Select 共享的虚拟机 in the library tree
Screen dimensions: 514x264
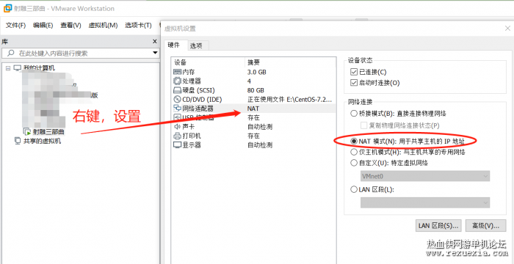pos(43,142)
